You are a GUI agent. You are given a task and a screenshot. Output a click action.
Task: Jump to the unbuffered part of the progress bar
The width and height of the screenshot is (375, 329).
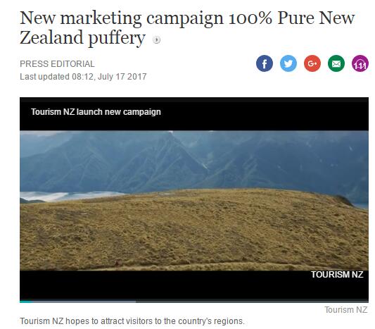point(253,302)
